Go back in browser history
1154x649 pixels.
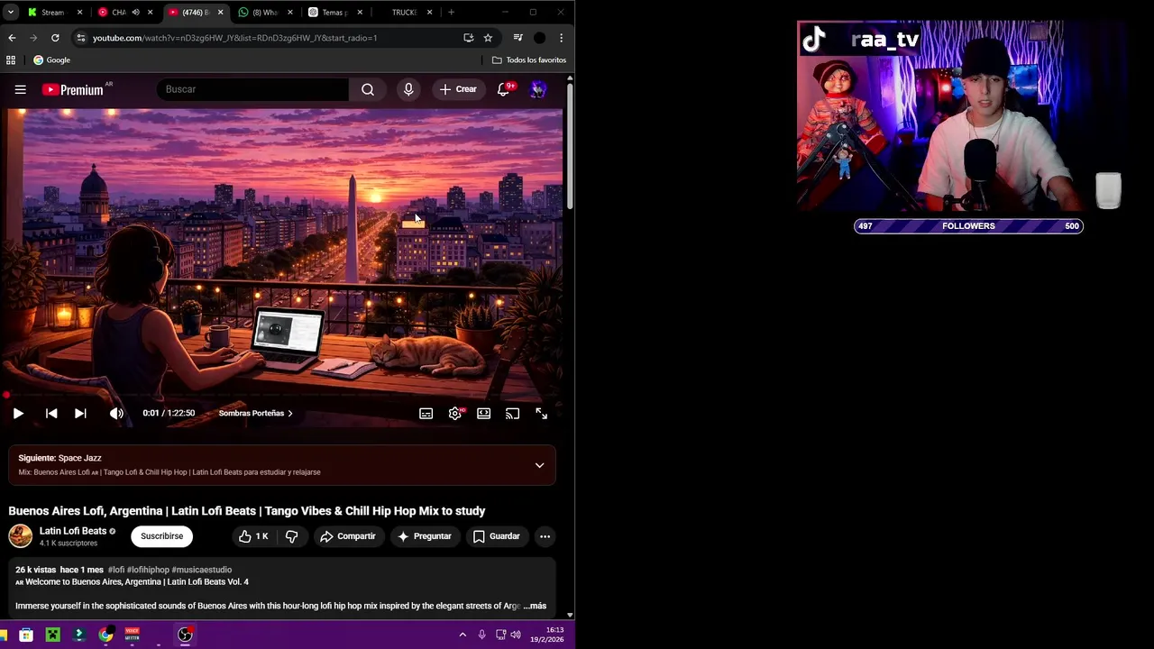12,38
